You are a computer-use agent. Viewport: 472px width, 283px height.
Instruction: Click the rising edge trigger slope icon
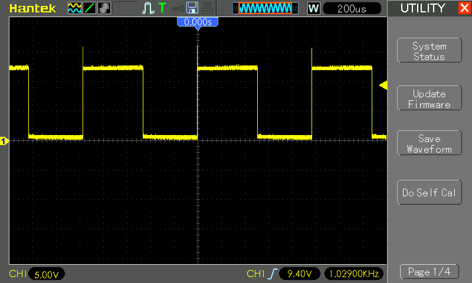point(272,274)
